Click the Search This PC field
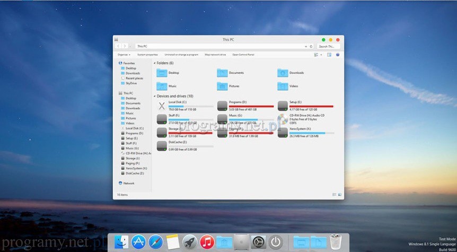 pos(329,47)
